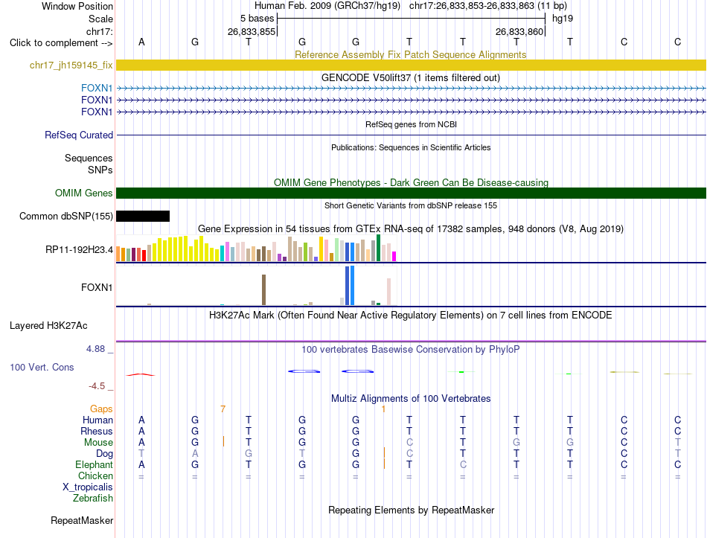Select the Layered H3K27Ac track label
Viewport: 707px width, 538px height.
[48, 326]
